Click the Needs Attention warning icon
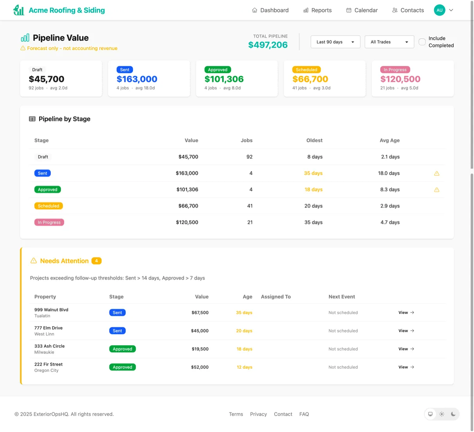Screen dimensions: 474x432 34,261
